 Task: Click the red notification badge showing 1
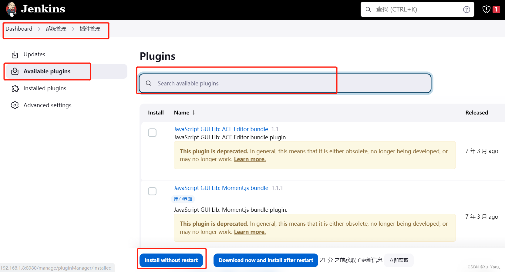(496, 9)
